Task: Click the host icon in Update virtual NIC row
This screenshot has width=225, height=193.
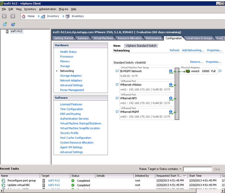Action: (43, 185)
